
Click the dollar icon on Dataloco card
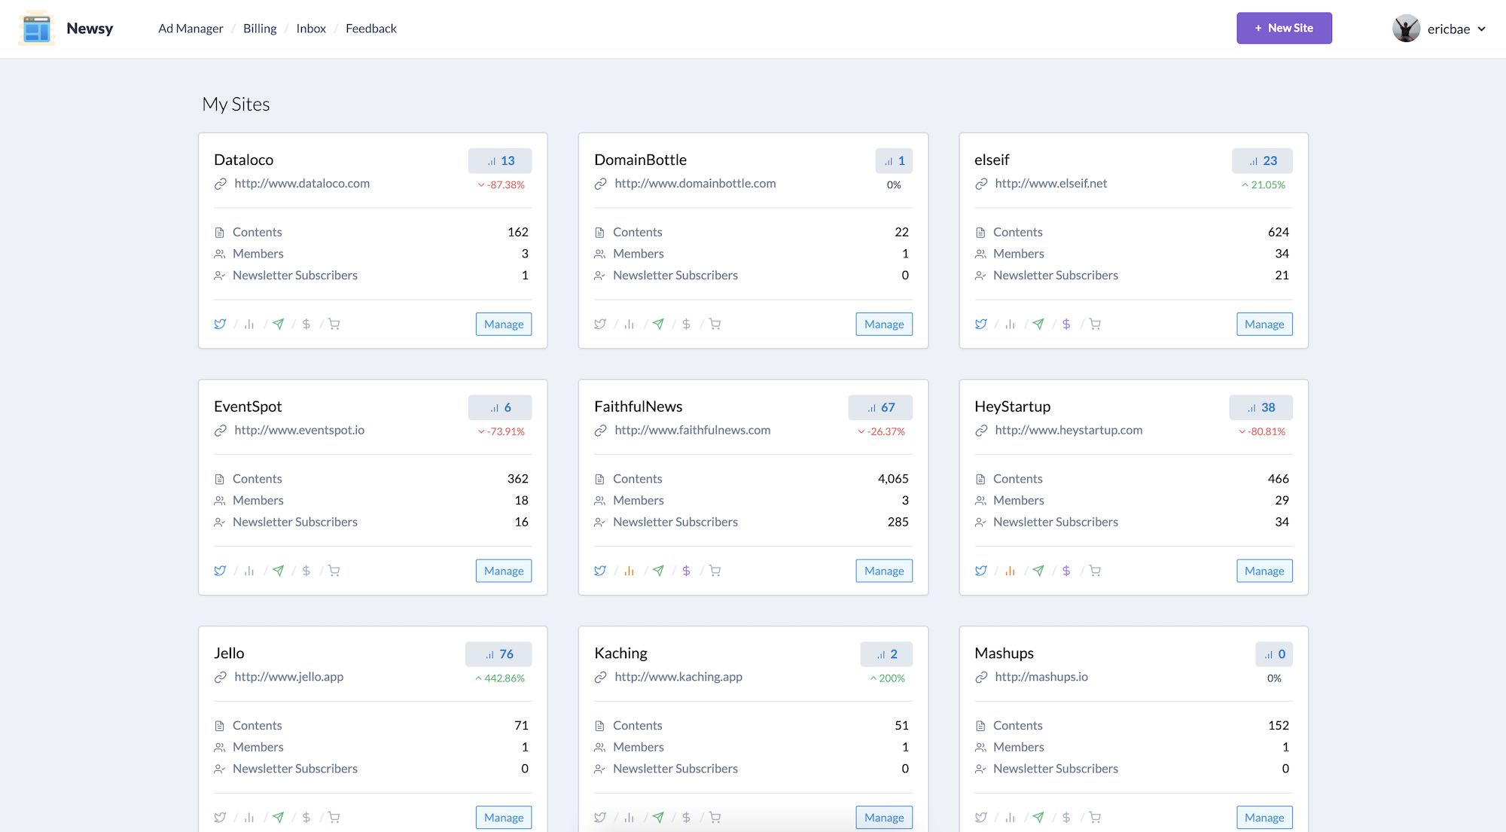pyautogui.click(x=306, y=325)
